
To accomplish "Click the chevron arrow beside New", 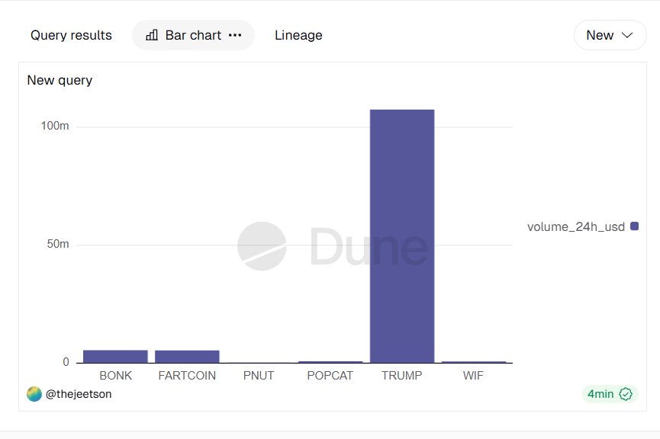I will (x=627, y=35).
